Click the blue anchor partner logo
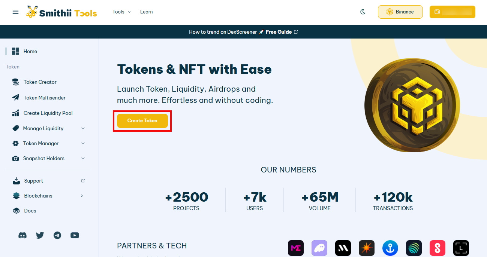 [390, 248]
